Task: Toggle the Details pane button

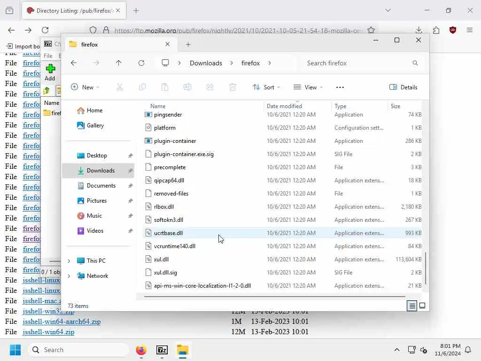Action: (403, 87)
